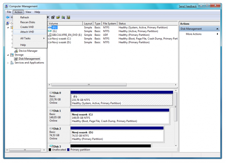Expand the Services and Applications node
This screenshot has height=163, width=226.
point(8,63)
